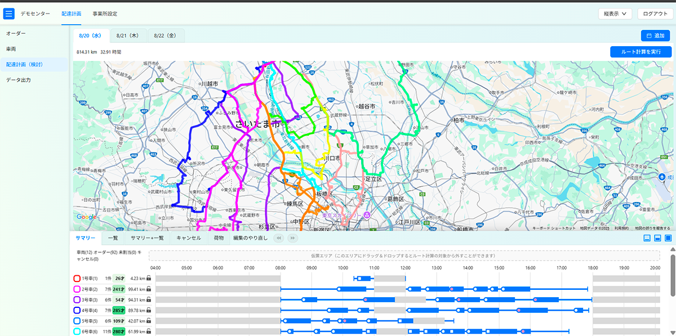Image resolution: width=676 pixels, height=336 pixels.
Task: Select first delivery block on 2号車 timeline
Action: pyautogui.click(x=356, y=289)
